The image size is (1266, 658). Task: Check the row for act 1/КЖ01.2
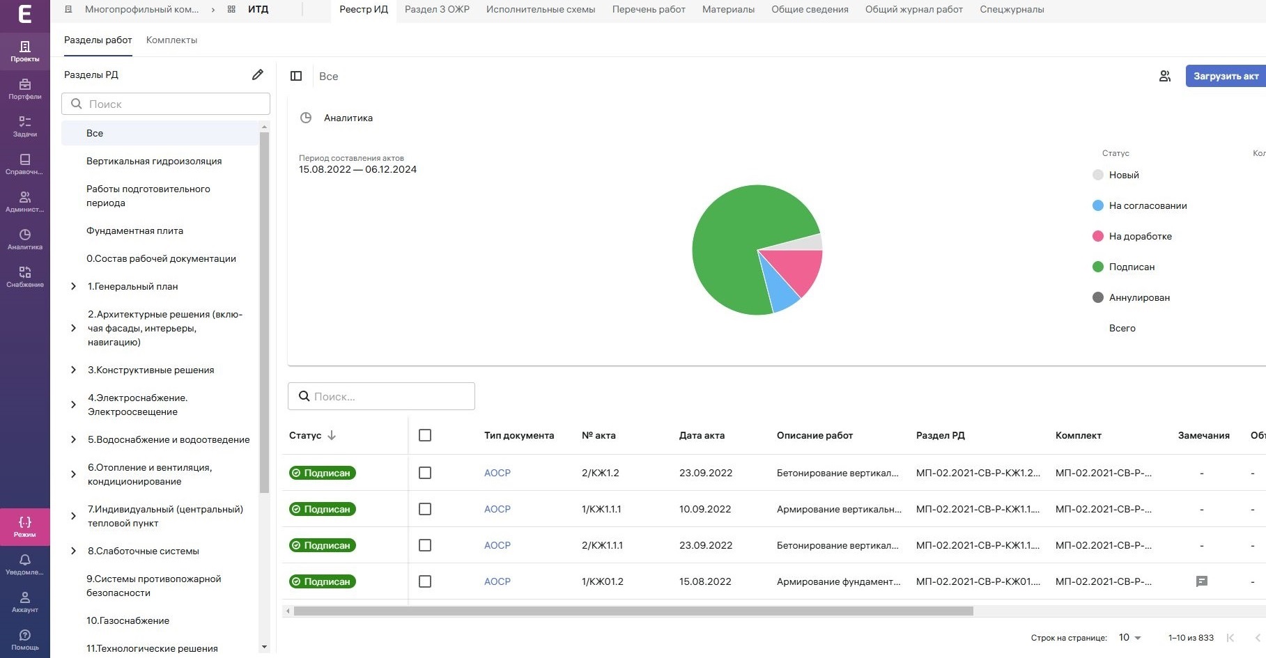(425, 581)
